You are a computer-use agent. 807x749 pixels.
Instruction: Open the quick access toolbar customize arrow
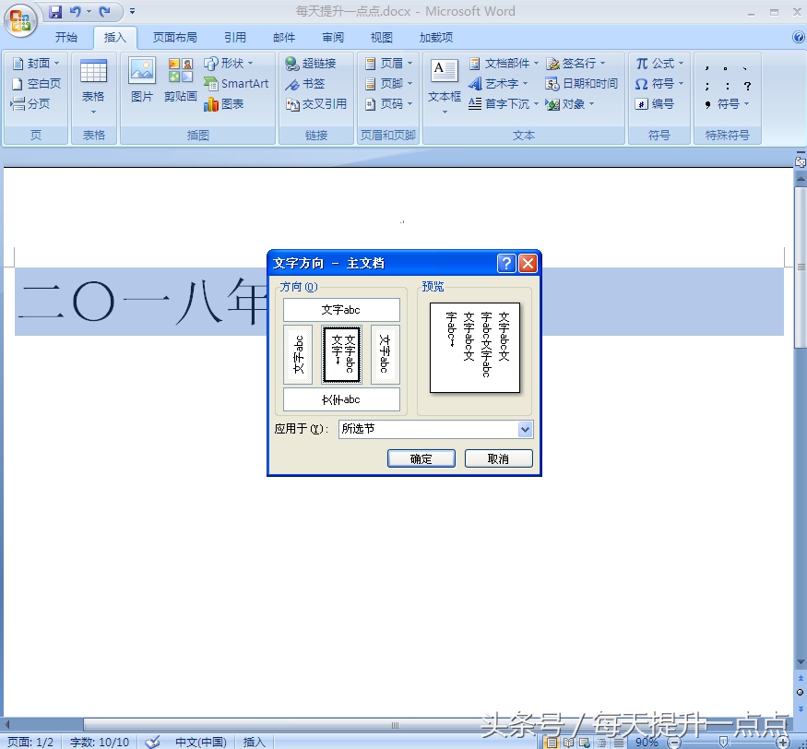click(132, 11)
